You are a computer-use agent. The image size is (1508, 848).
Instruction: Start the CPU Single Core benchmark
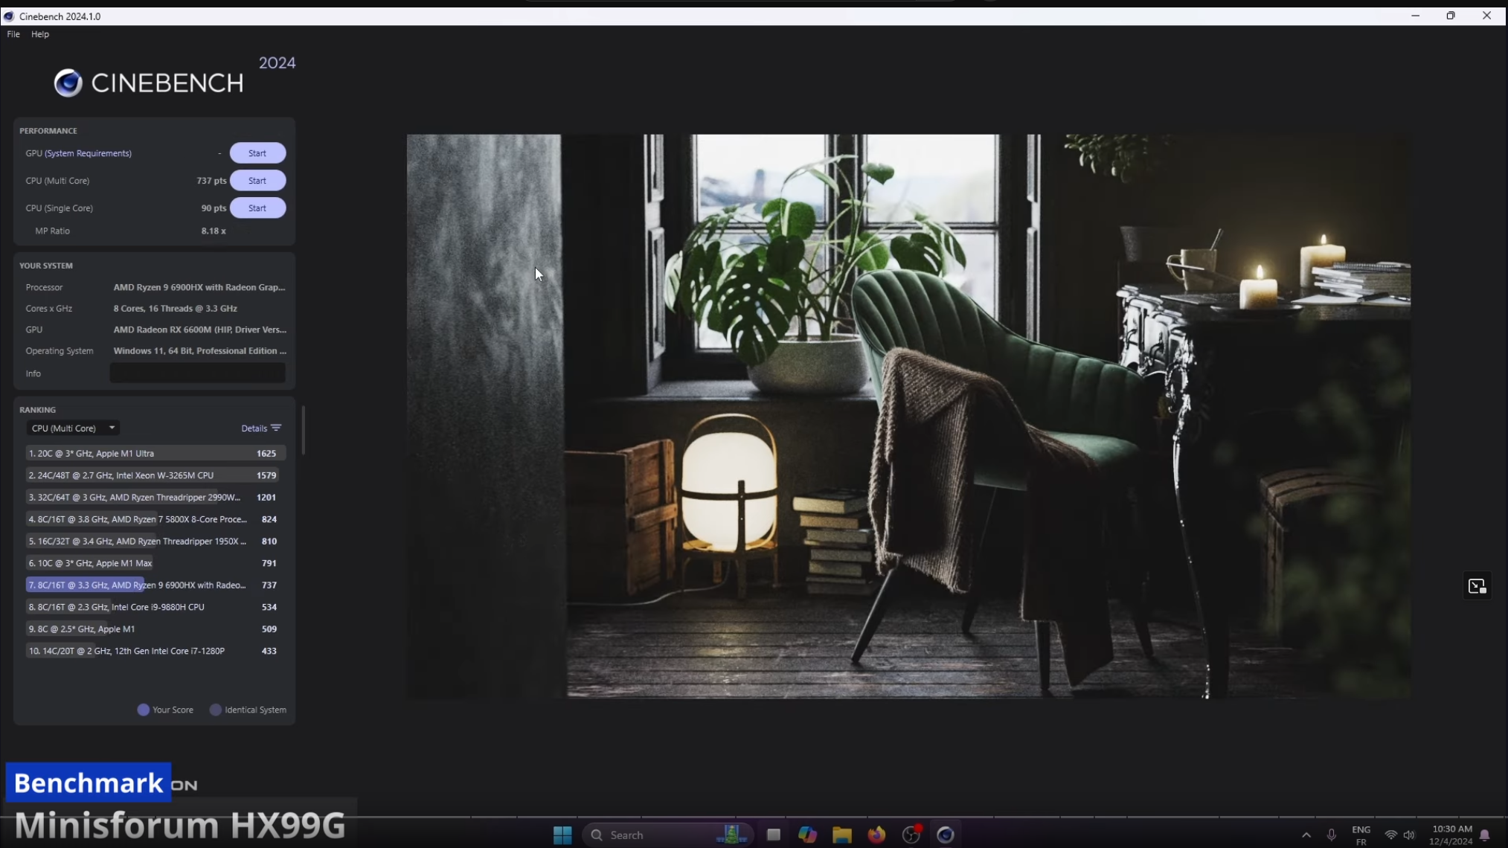click(x=257, y=208)
